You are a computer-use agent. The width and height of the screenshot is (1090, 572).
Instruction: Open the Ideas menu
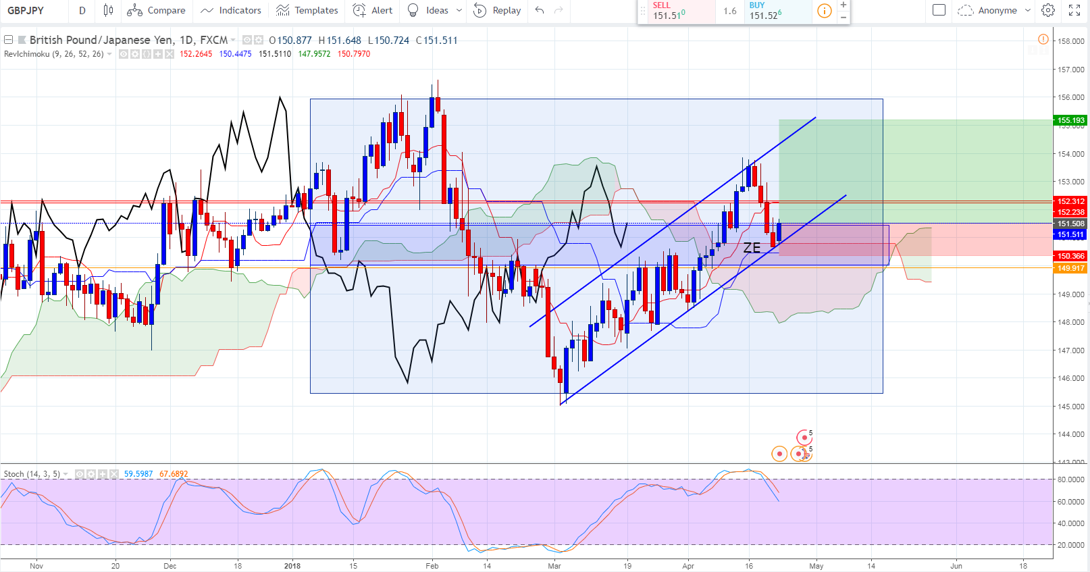pos(428,10)
